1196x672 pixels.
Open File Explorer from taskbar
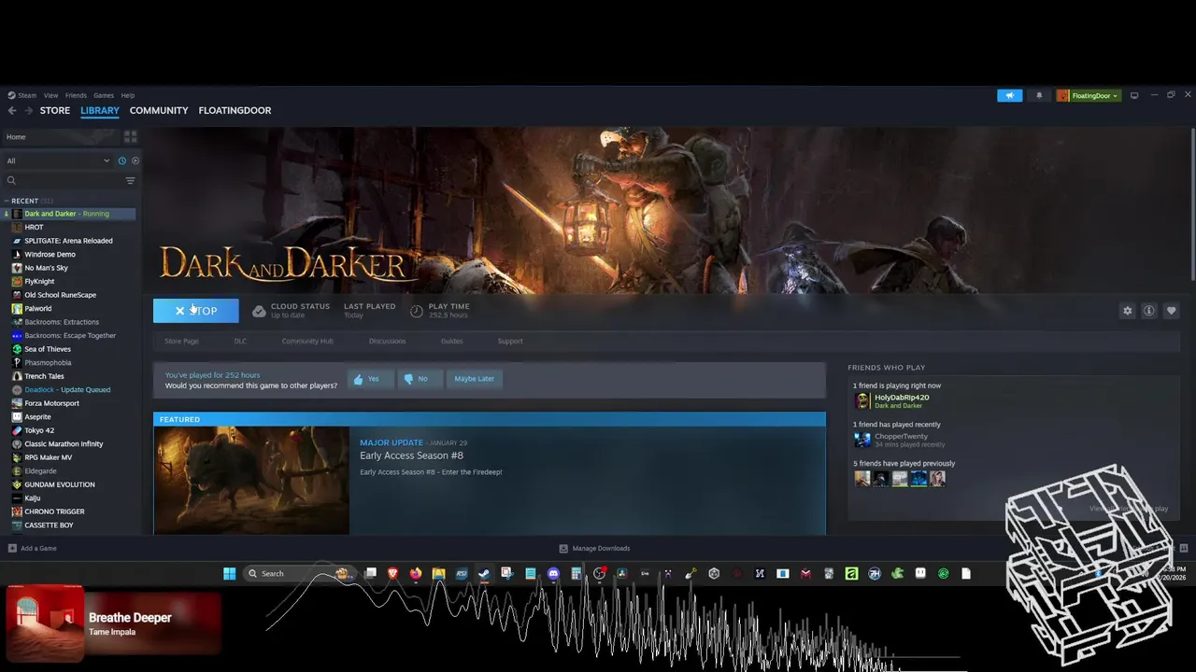[x=438, y=573]
